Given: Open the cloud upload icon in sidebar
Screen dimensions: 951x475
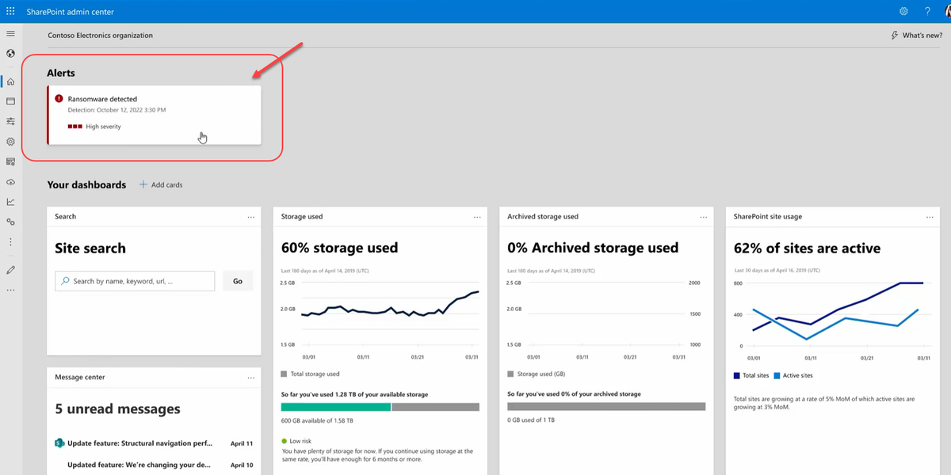Looking at the screenshot, I should pos(10,181).
